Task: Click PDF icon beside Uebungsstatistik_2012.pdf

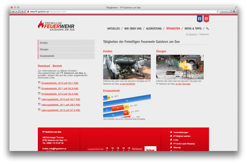Action: click(x=39, y=110)
